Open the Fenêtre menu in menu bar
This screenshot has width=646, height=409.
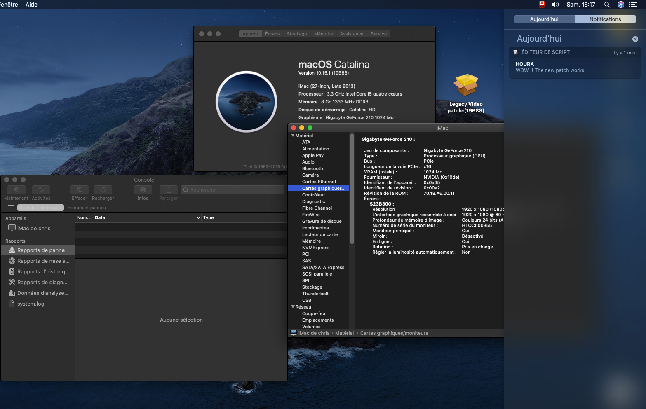point(9,5)
